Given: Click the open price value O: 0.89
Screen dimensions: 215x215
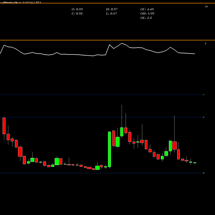Looking at the screenshot, I should [x=77, y=9].
